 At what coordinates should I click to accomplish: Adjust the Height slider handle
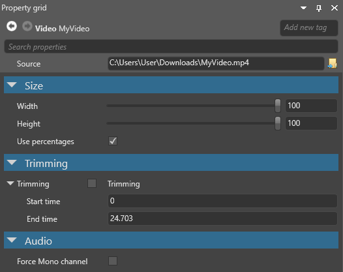278,123
